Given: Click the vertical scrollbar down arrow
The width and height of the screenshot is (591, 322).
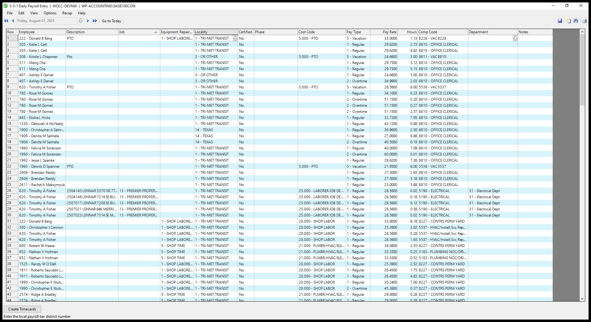Looking at the screenshot, I should coord(582,299).
